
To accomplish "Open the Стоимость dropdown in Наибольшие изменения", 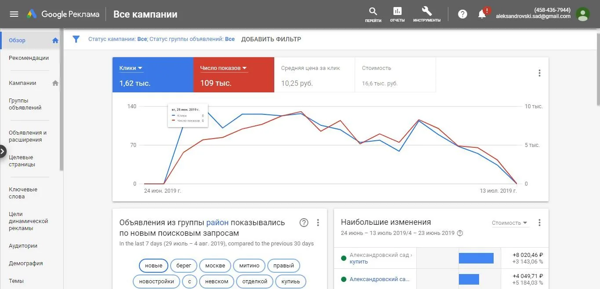I will pos(509,223).
